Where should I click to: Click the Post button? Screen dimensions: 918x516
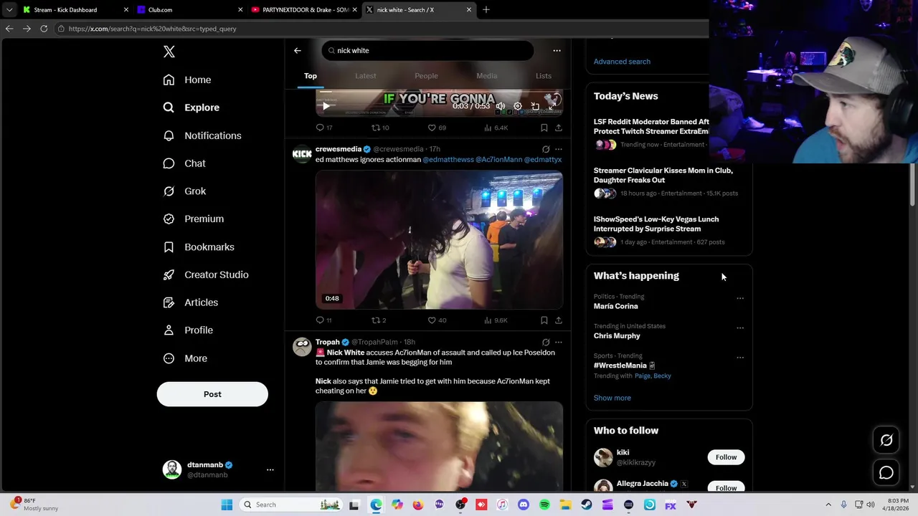(x=212, y=394)
